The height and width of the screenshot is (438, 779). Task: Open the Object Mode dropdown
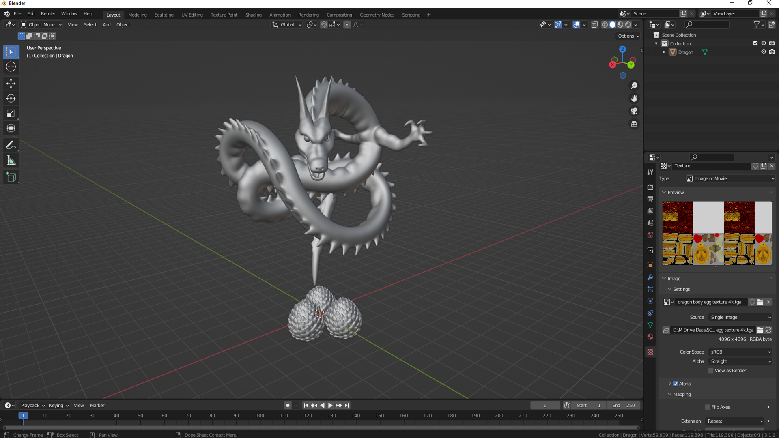[41, 25]
